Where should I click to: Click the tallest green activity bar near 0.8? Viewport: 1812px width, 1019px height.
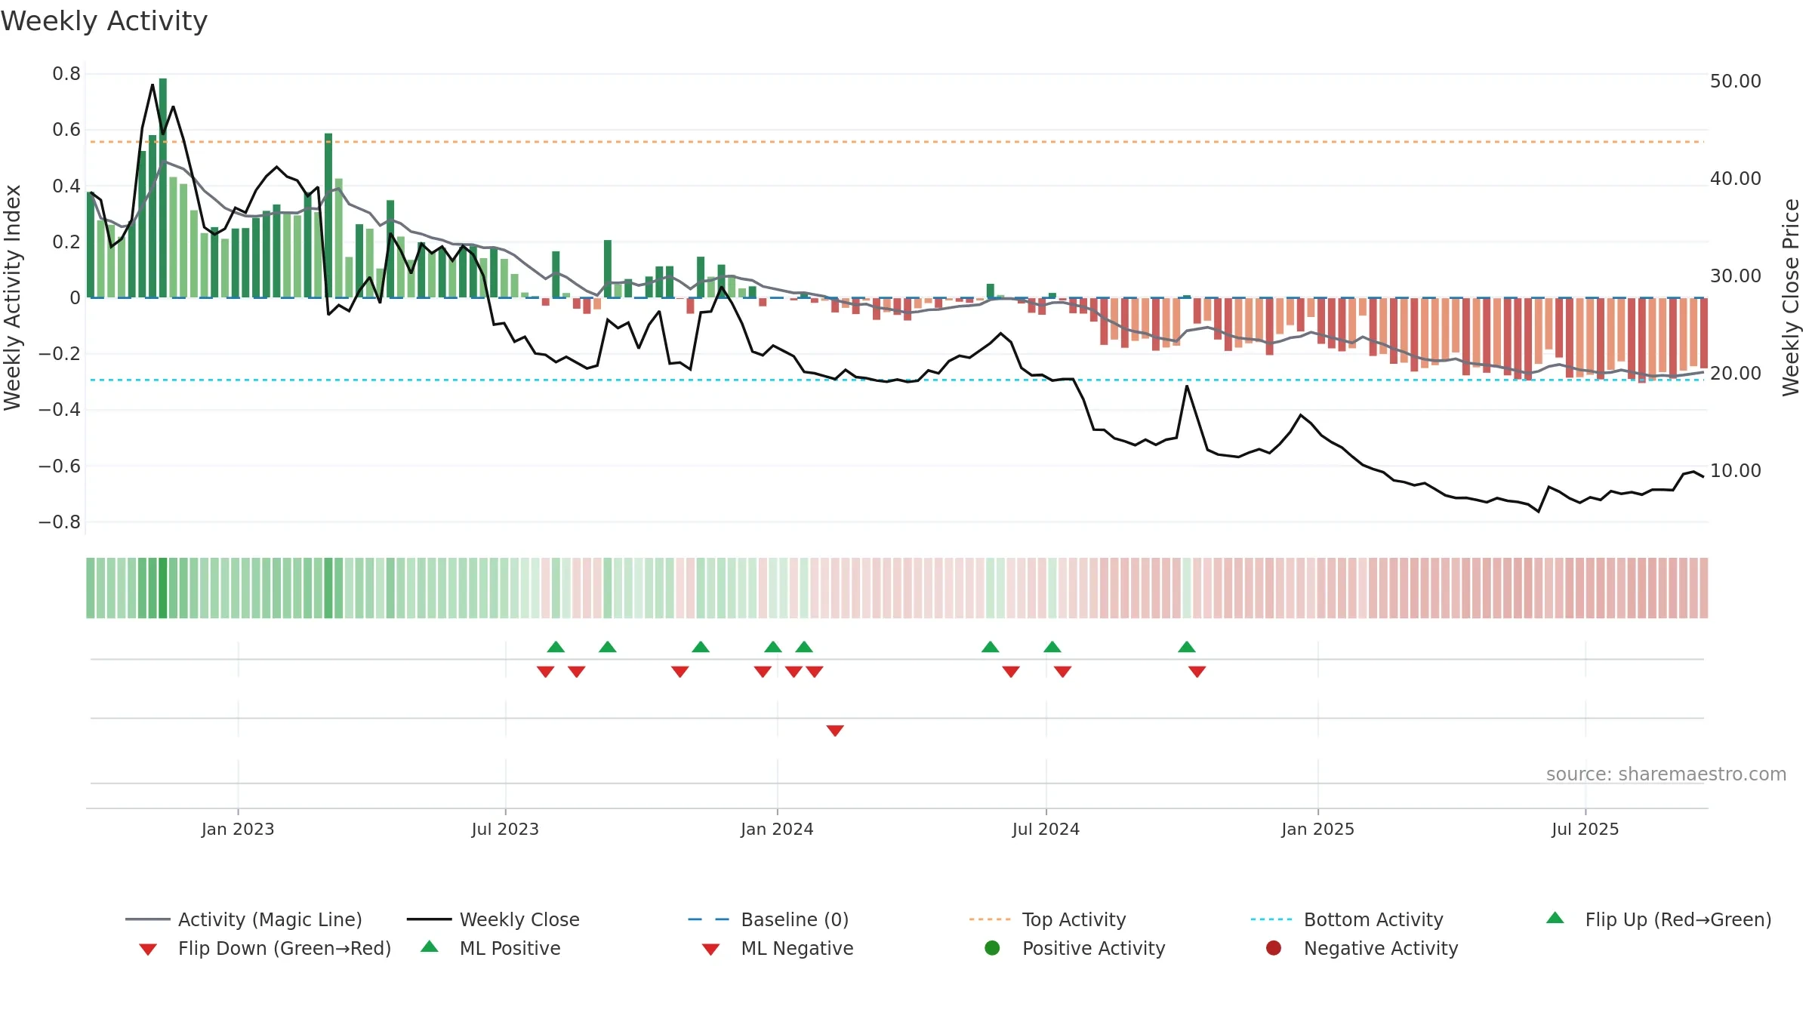(163, 188)
